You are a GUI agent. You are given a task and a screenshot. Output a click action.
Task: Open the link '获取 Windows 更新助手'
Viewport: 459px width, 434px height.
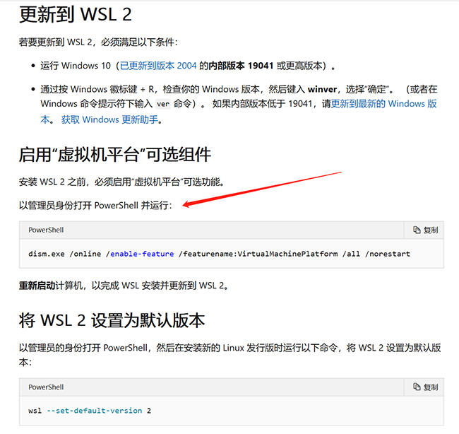109,119
